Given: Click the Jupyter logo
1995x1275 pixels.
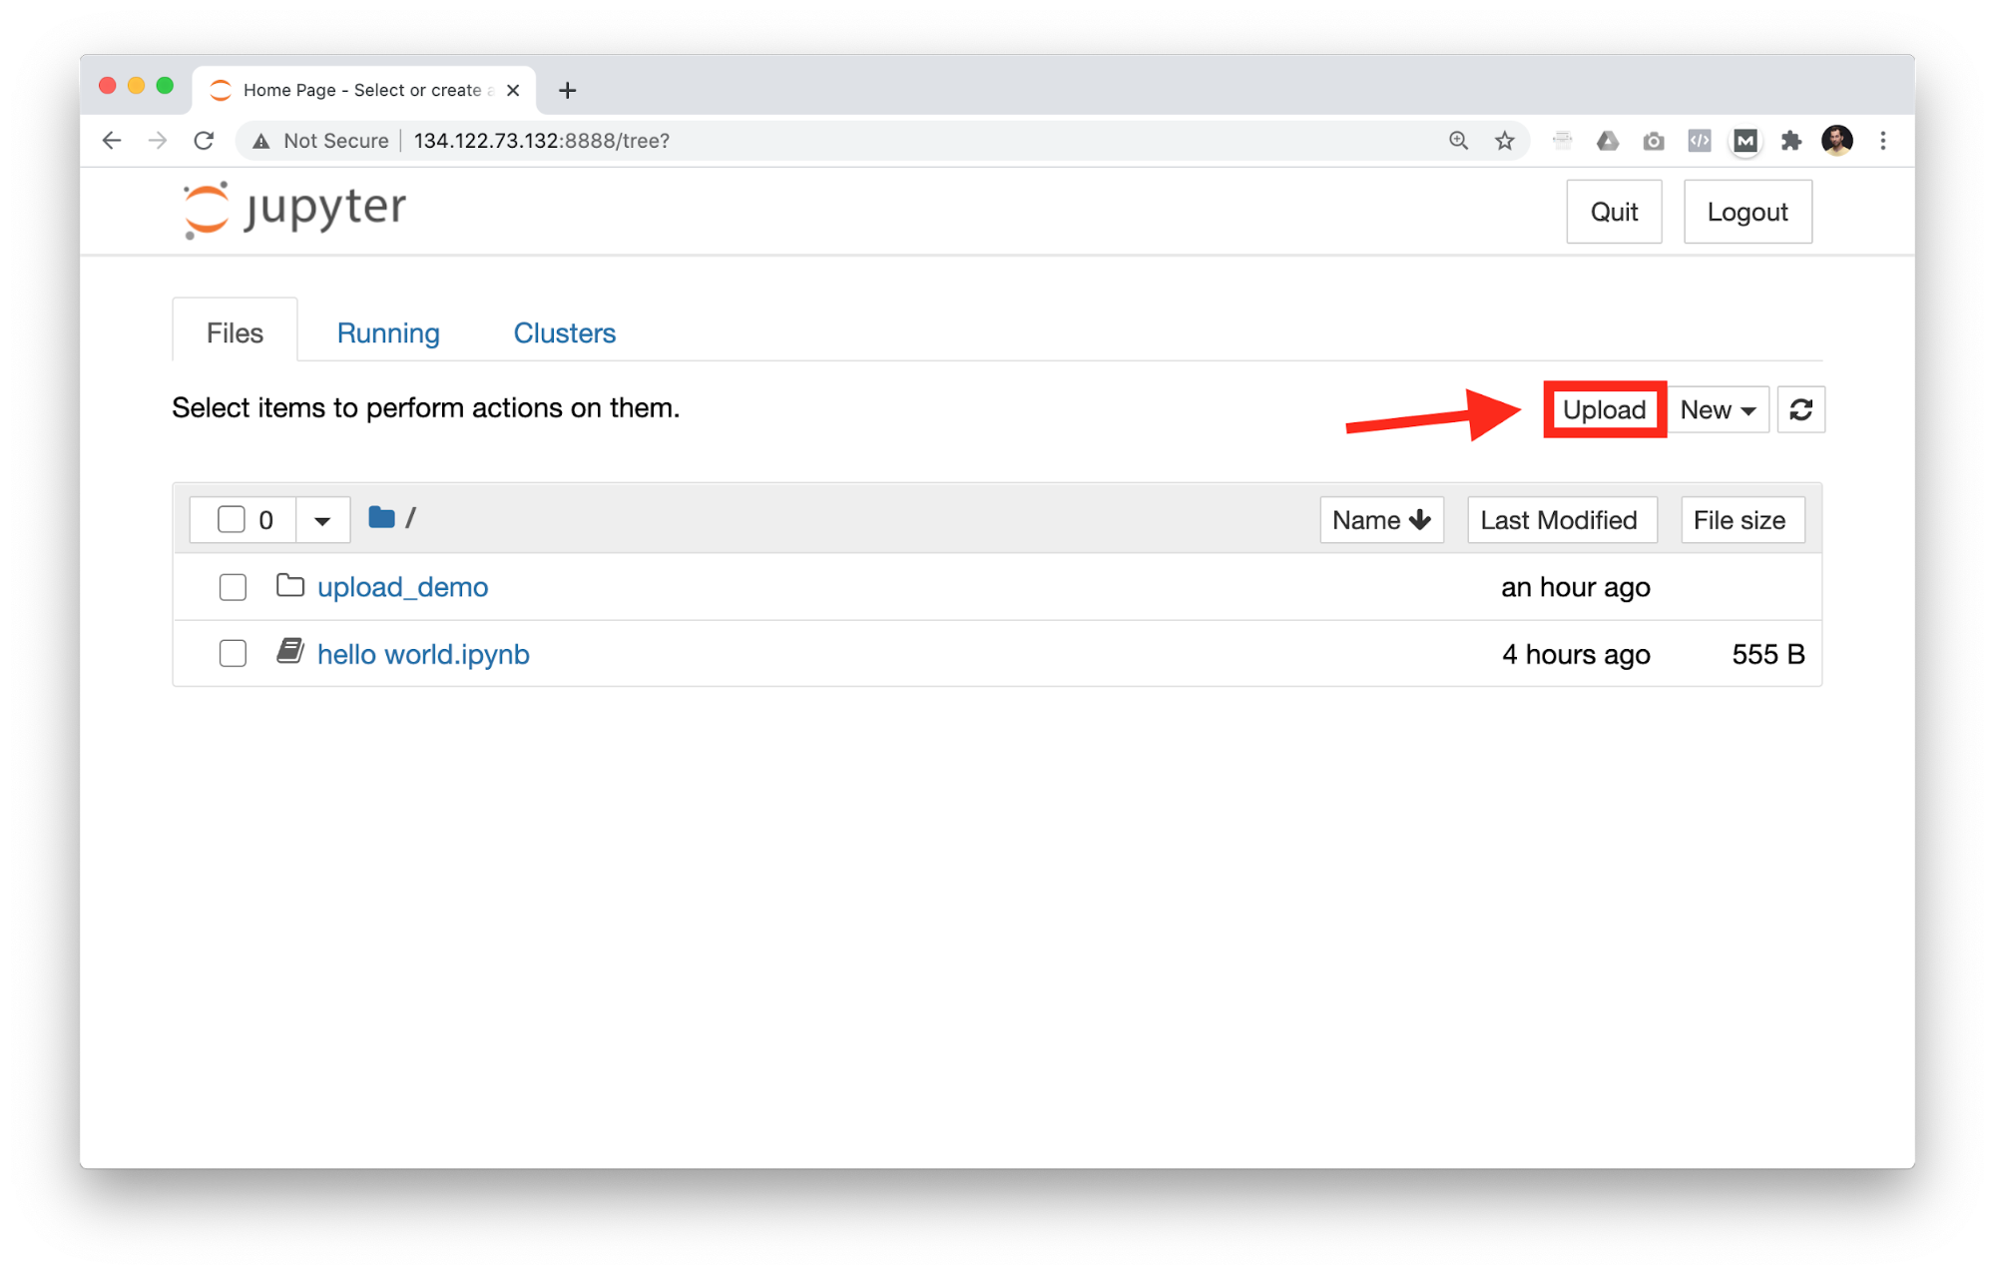Looking at the screenshot, I should click(x=294, y=210).
